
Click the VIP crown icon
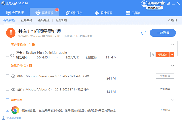(162, 3)
